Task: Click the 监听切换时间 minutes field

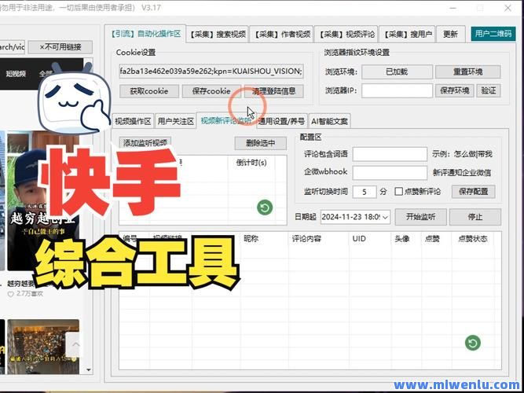Action: click(x=364, y=191)
